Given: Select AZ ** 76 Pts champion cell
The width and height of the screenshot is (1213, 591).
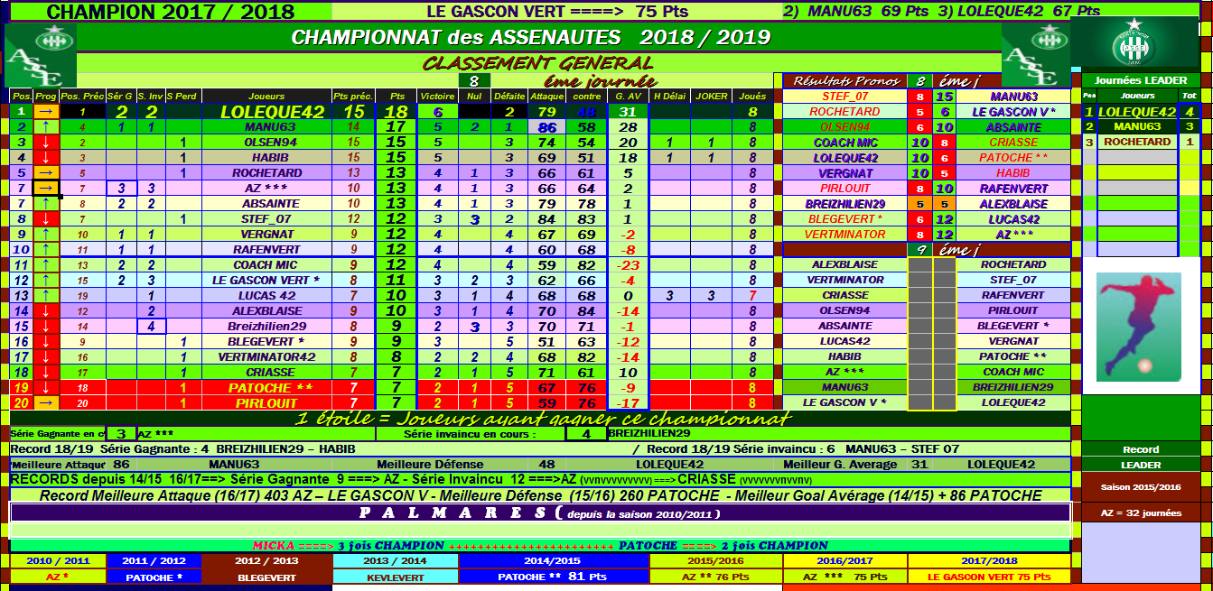Looking at the screenshot, I should coord(715,577).
